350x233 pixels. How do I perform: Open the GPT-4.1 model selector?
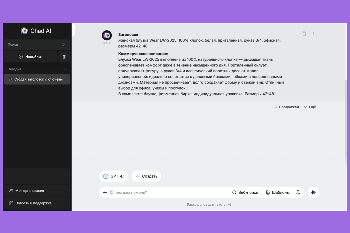(x=114, y=176)
